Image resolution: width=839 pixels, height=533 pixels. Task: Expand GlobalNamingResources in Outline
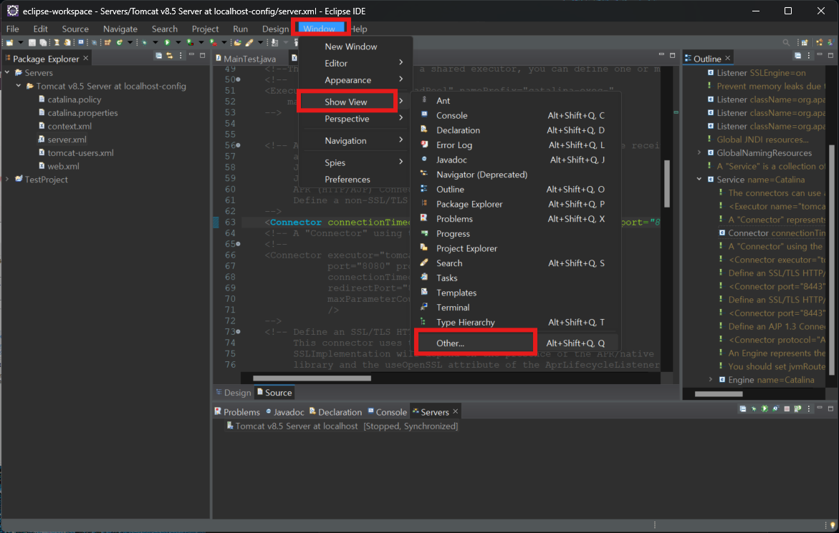click(699, 152)
